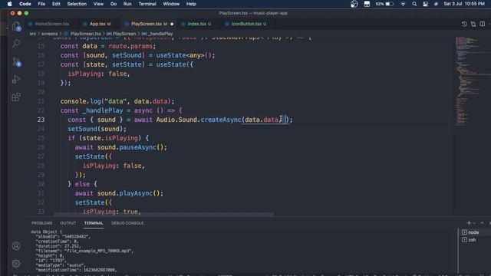Open the Window menu
Image resolution: width=491 pixels, height=276 pixels.
click(171, 4)
